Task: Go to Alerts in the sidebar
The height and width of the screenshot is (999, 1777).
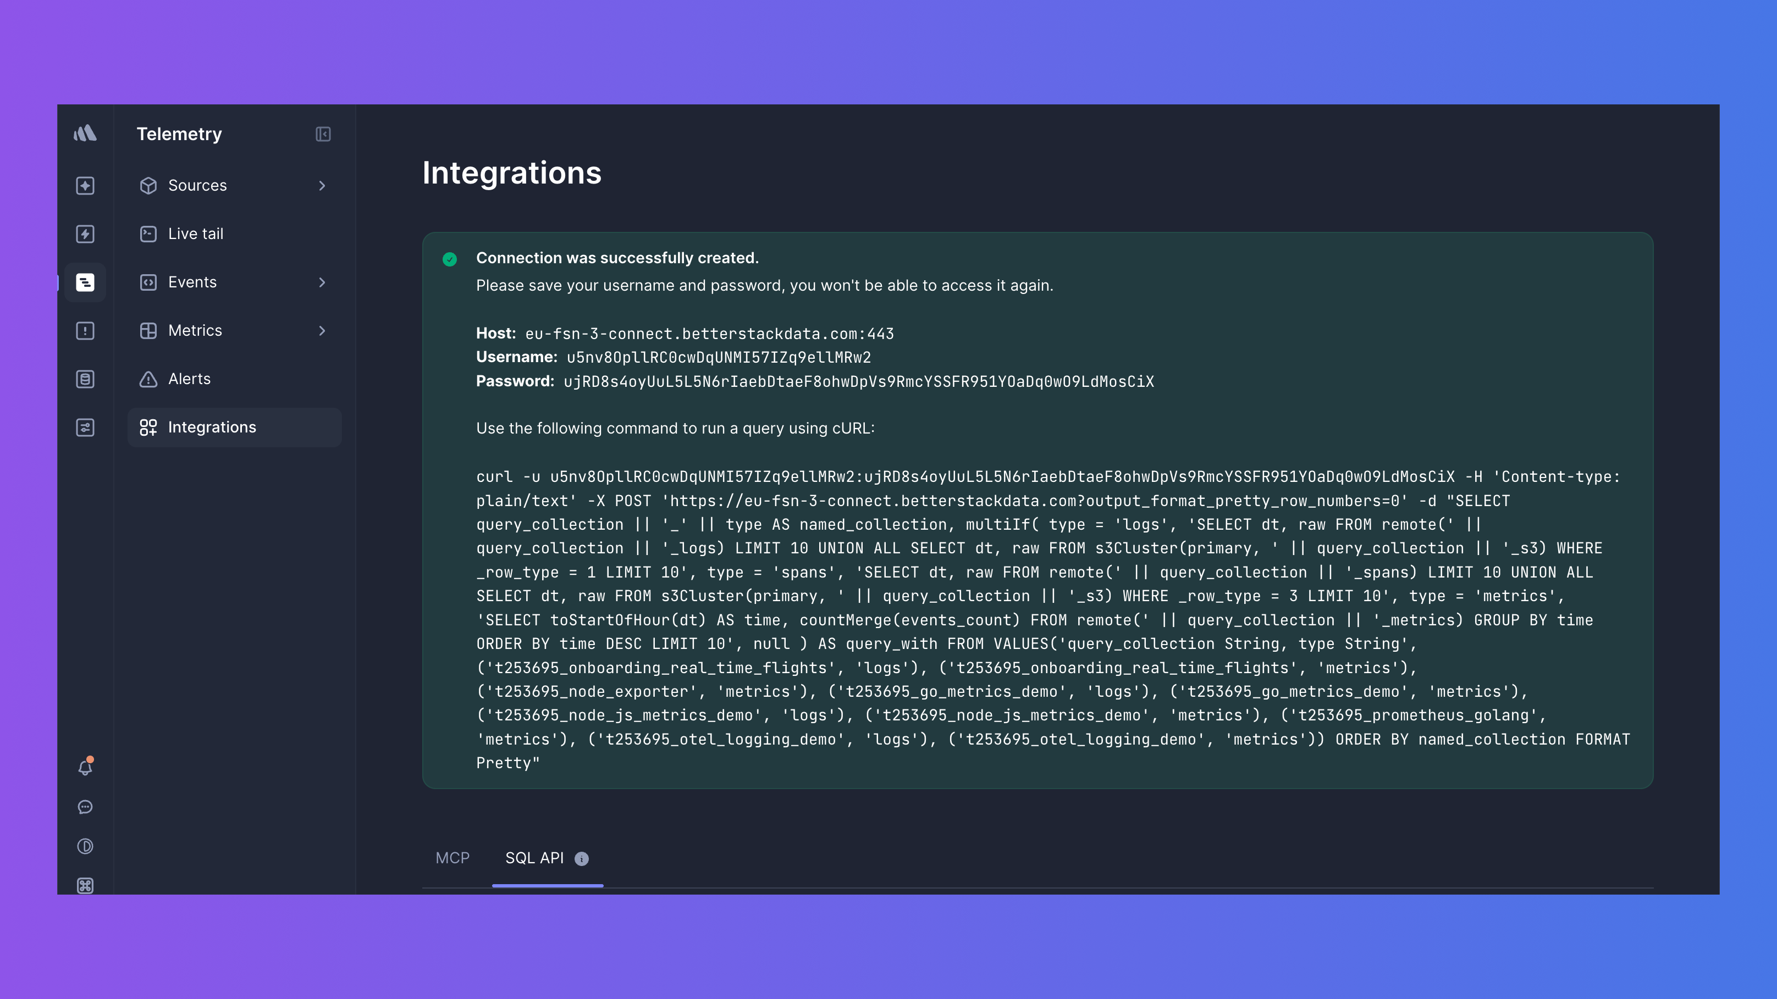Action: 235,379
